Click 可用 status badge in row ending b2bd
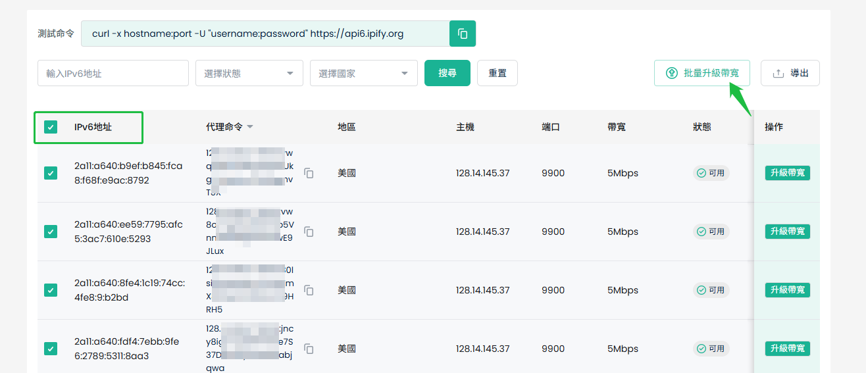The image size is (866, 373). point(711,290)
